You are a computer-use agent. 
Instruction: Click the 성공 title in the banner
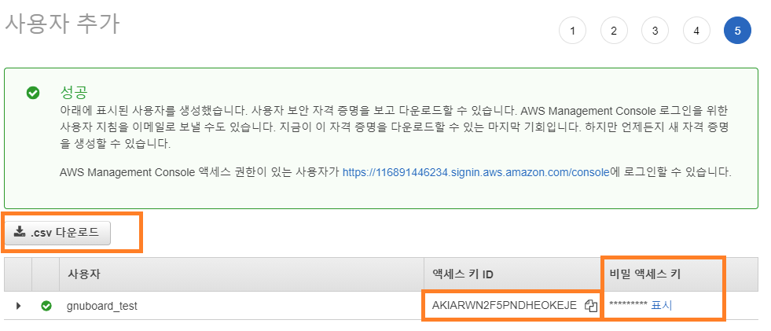[x=74, y=91]
